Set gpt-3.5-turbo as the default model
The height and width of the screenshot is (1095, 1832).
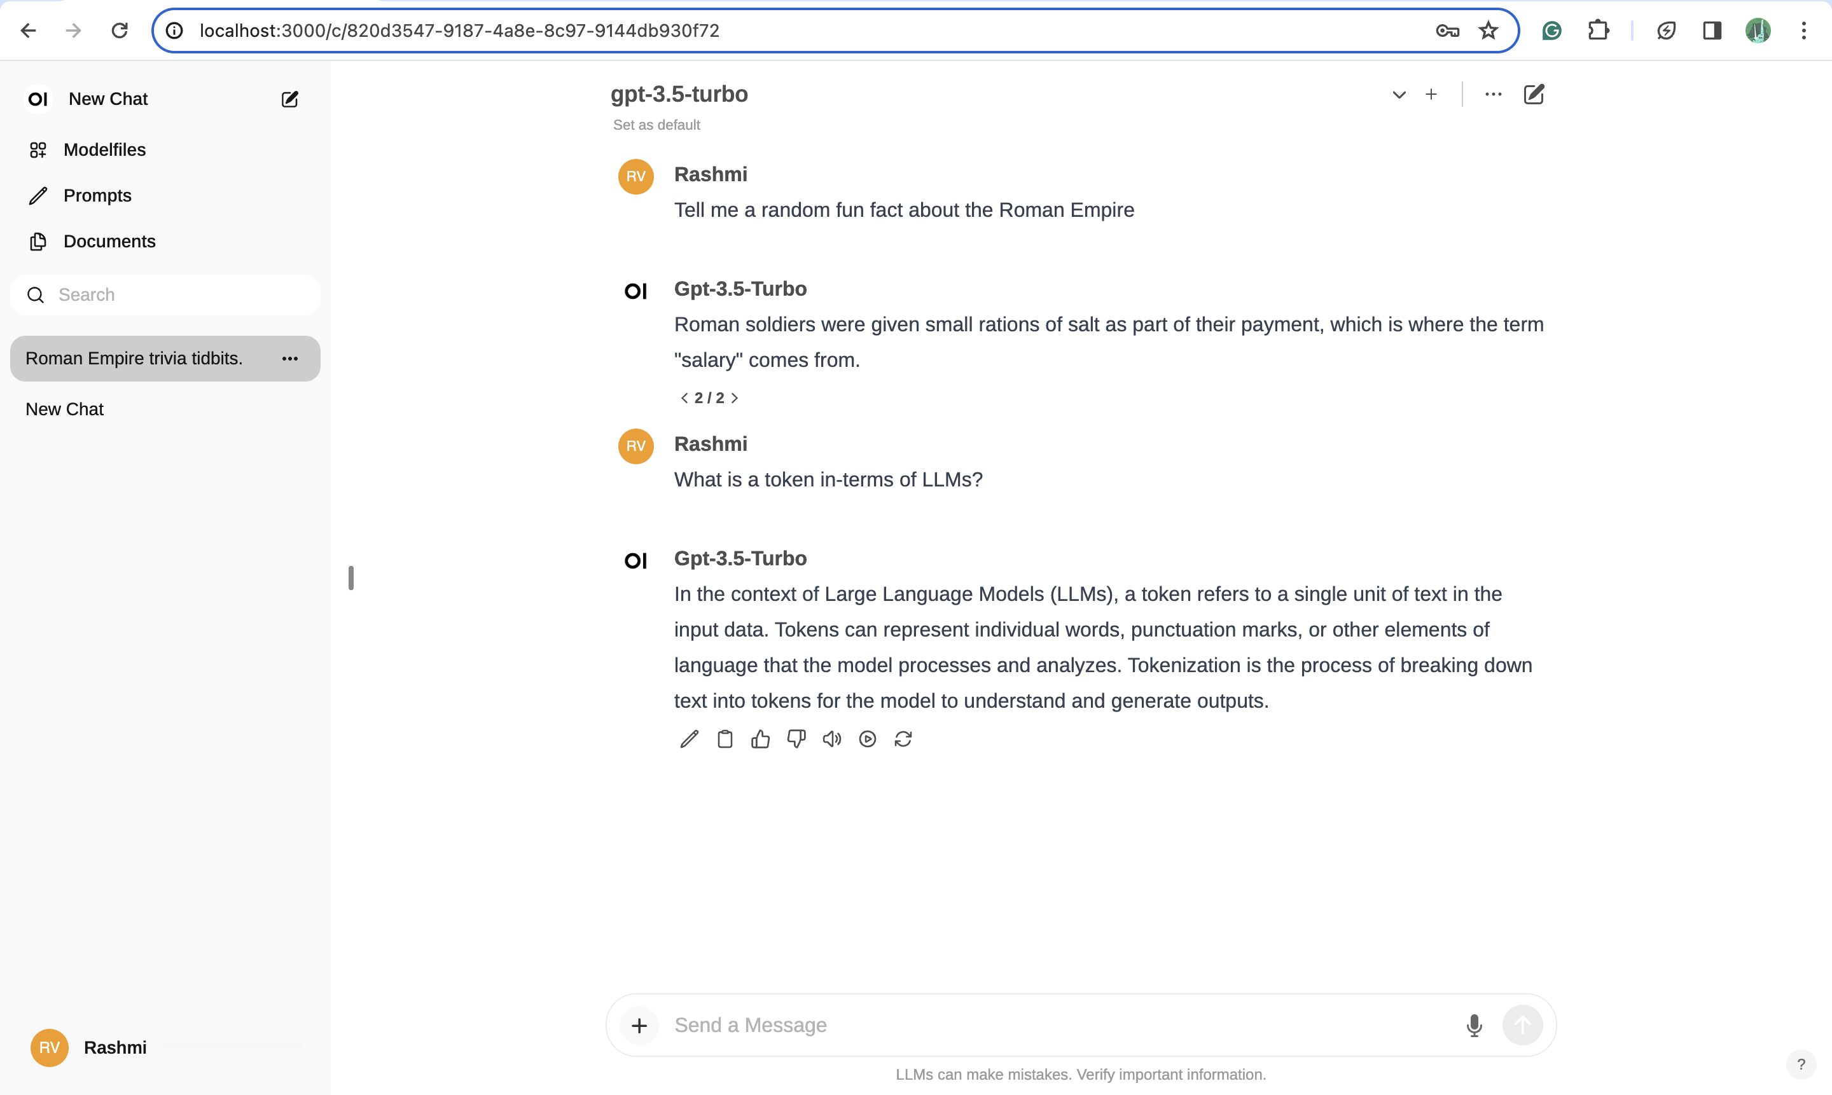pyautogui.click(x=656, y=125)
